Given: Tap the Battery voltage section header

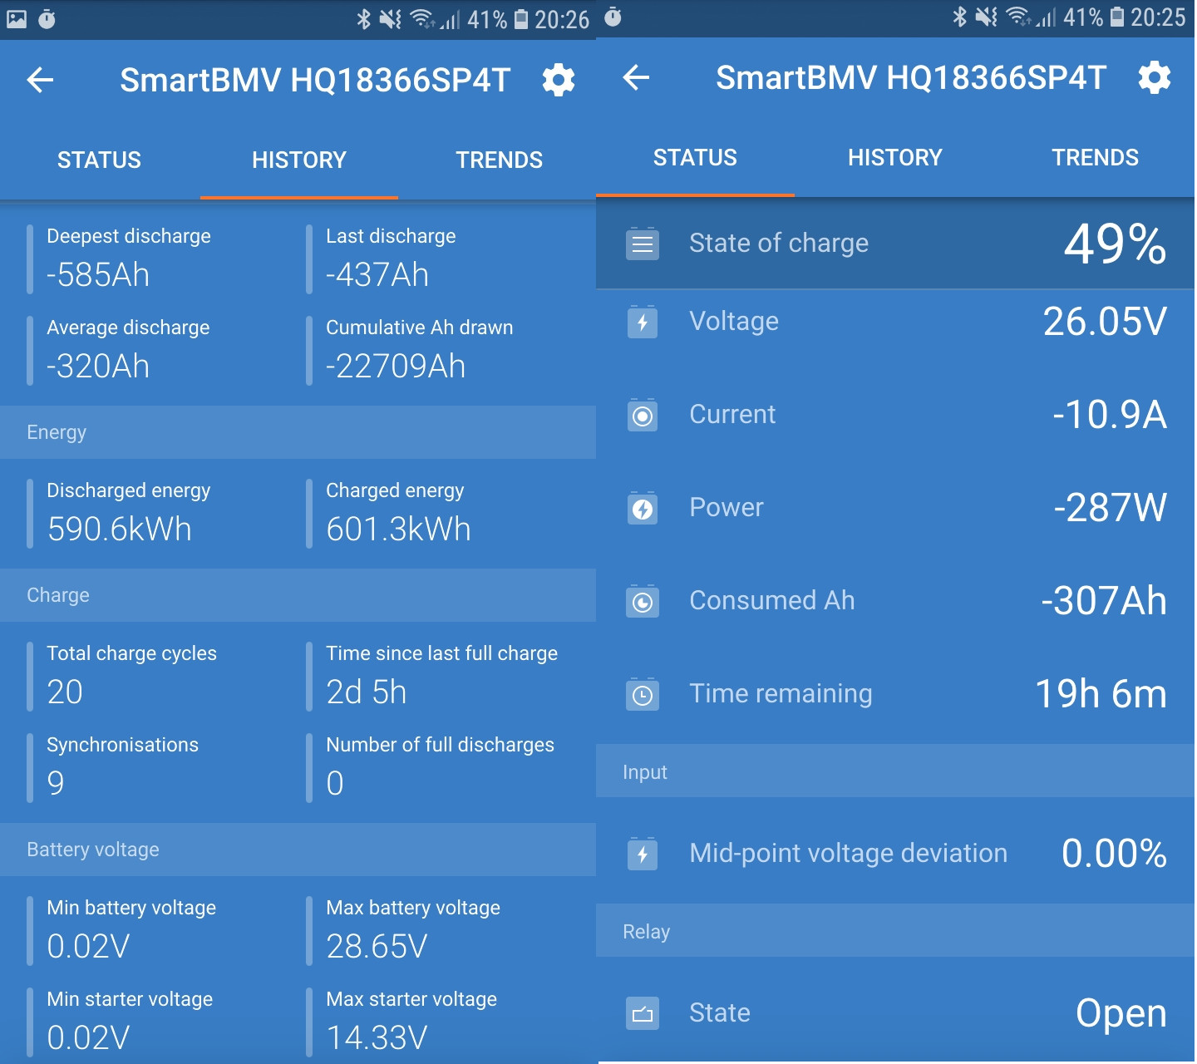Looking at the screenshot, I should pyautogui.click(x=298, y=850).
